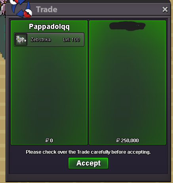Click the empty area of Pappadolqq's offer panel

point(49,91)
